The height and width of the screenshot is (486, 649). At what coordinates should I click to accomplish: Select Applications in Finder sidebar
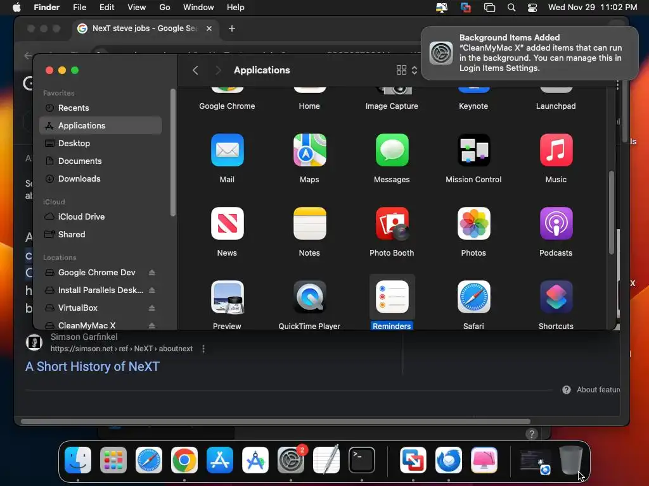(x=101, y=126)
